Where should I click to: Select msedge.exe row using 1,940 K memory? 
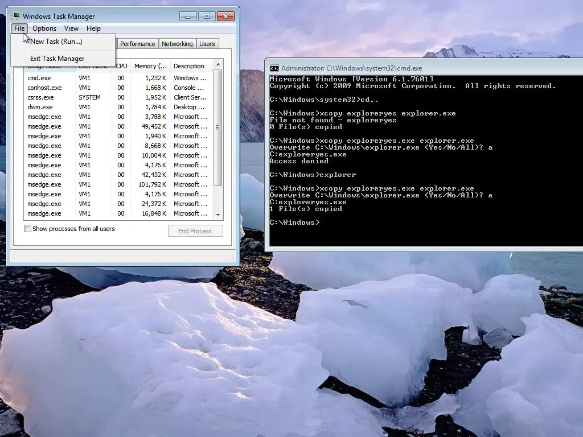coord(118,136)
